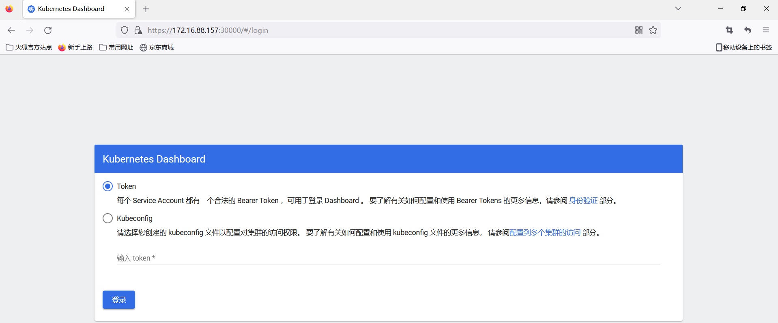Minimize the Firefox window
778x323 pixels.
pos(720,9)
